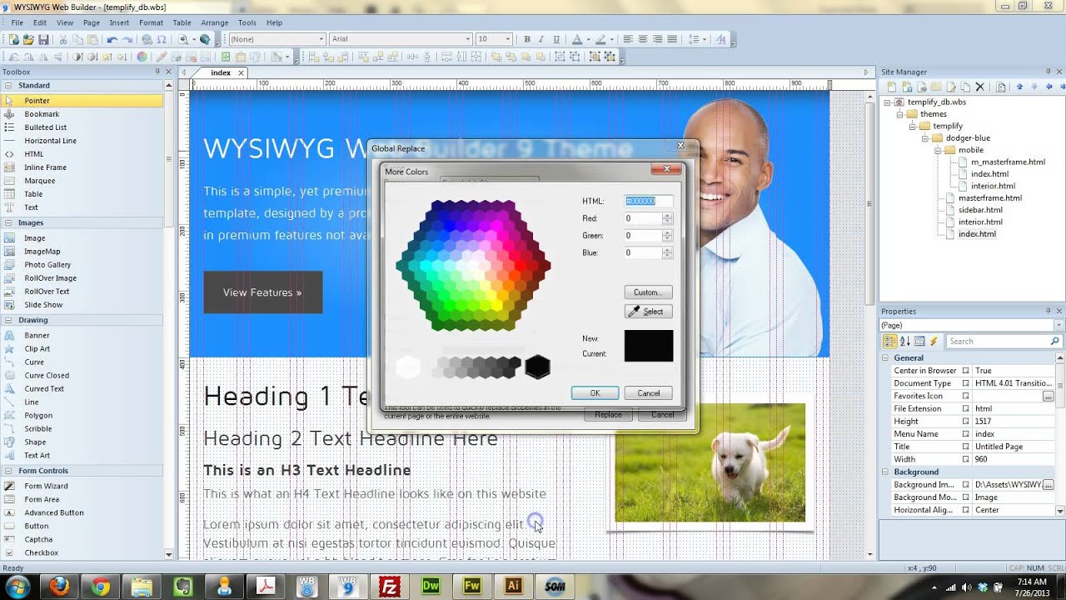Click OK in More Colors dialog
Viewport: 1066px width, 600px height.
click(x=595, y=393)
